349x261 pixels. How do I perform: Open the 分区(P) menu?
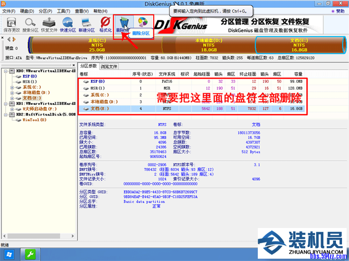(45, 11)
